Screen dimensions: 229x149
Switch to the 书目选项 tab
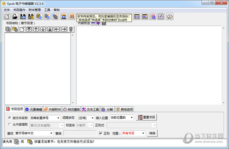click(15, 109)
